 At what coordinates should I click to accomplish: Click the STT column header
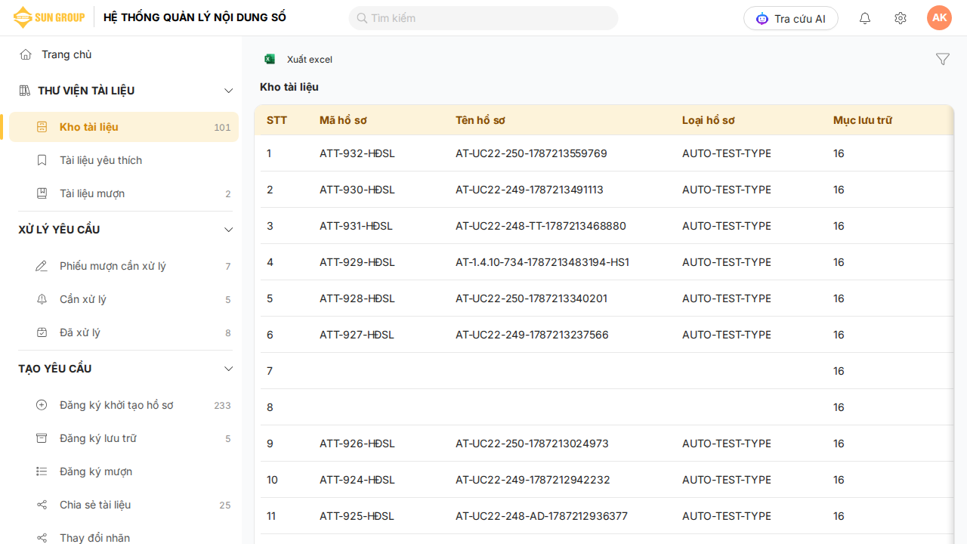(x=277, y=120)
